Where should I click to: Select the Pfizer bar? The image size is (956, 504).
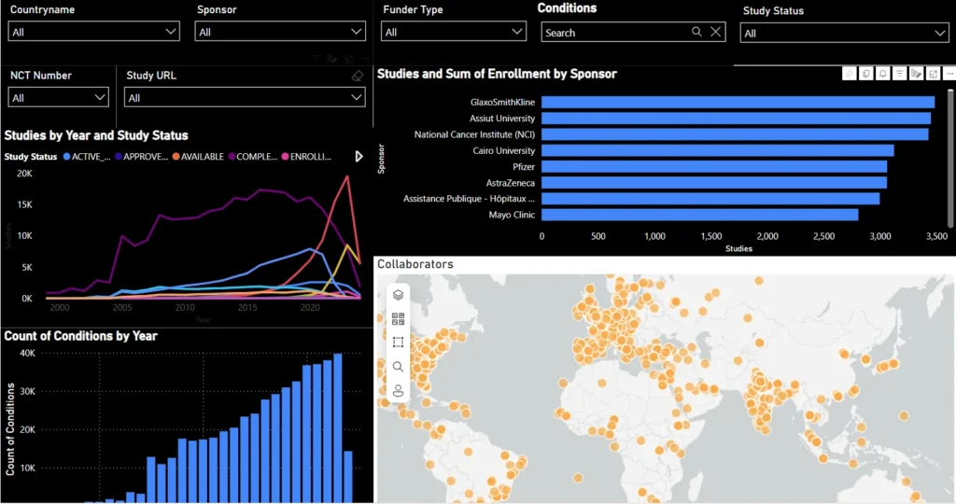coord(714,166)
